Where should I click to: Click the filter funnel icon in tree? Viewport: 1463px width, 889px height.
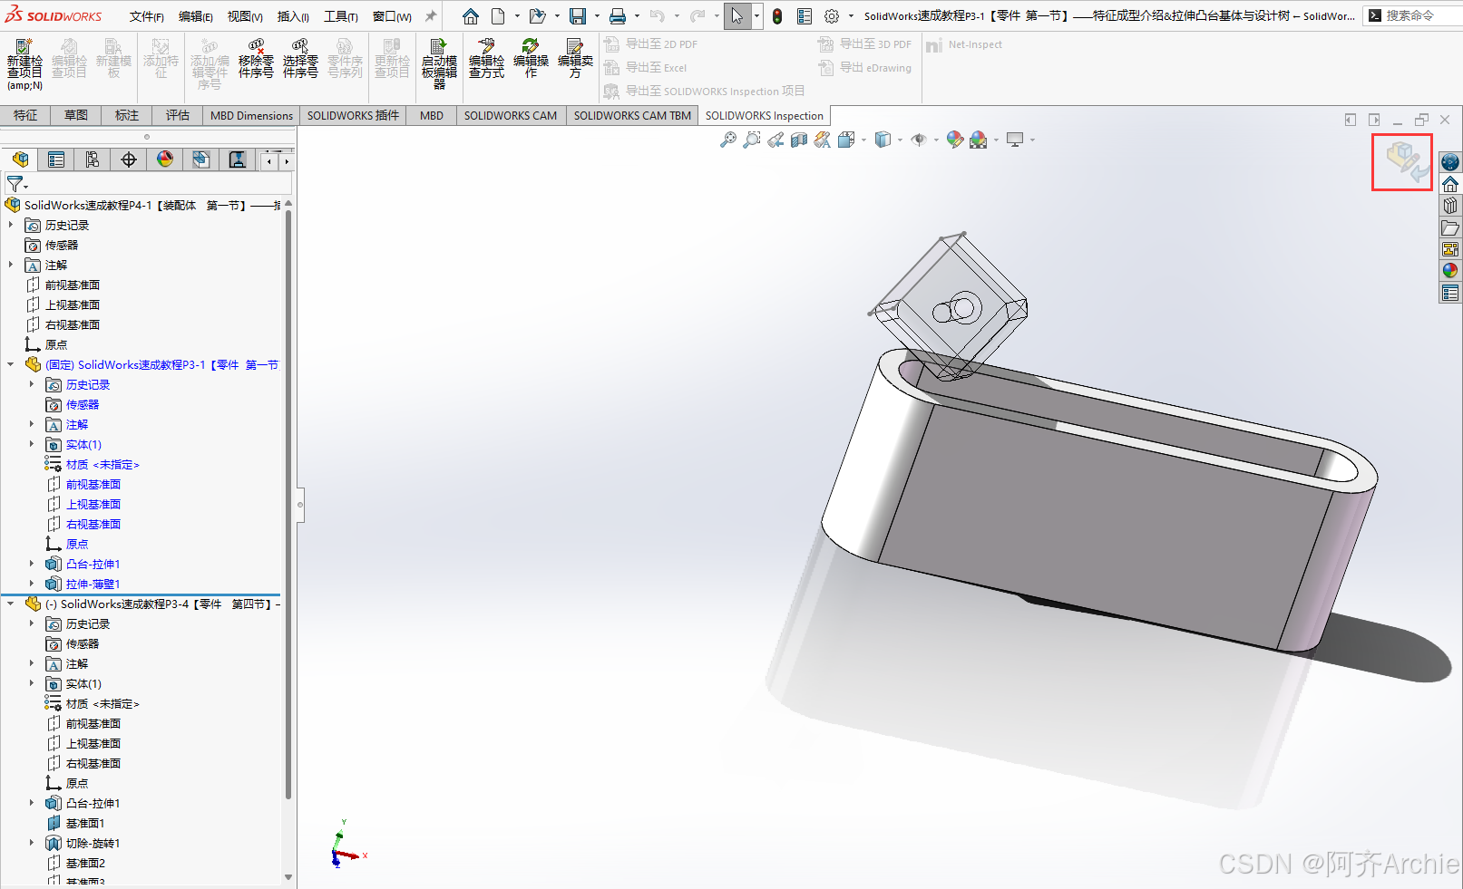[15, 184]
